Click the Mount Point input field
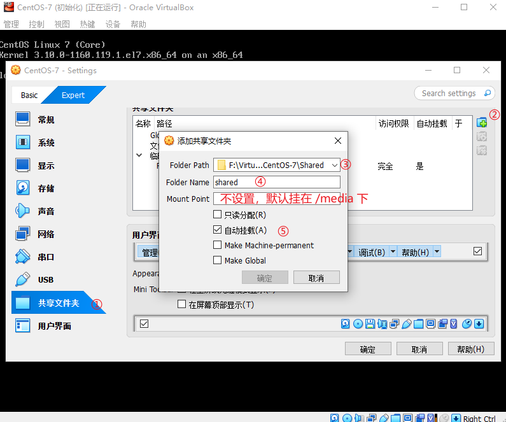Image resolution: width=506 pixels, height=422 pixels. coord(277,199)
